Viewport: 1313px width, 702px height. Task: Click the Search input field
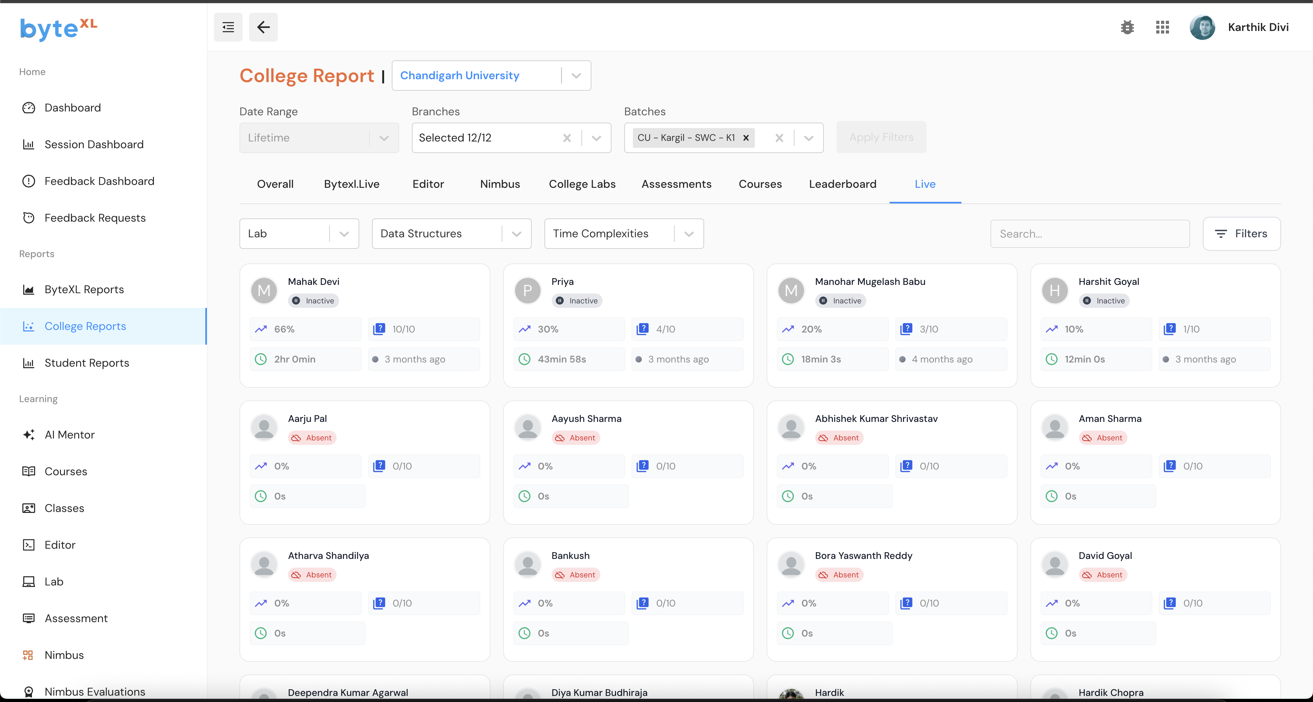click(1089, 233)
